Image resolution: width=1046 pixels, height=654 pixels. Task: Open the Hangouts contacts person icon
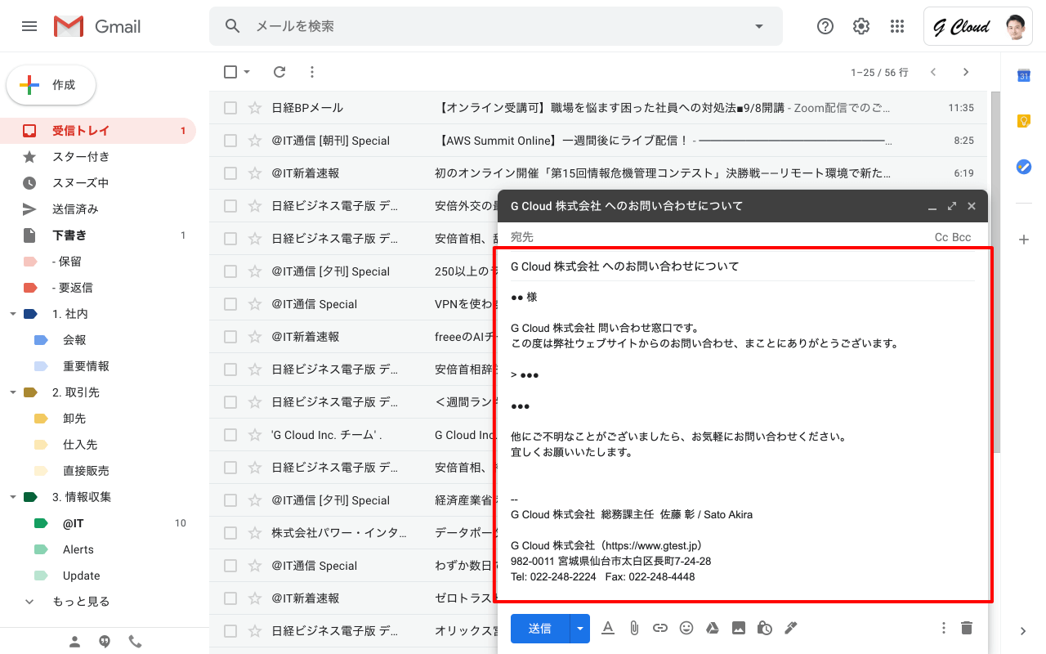pyautogui.click(x=74, y=642)
